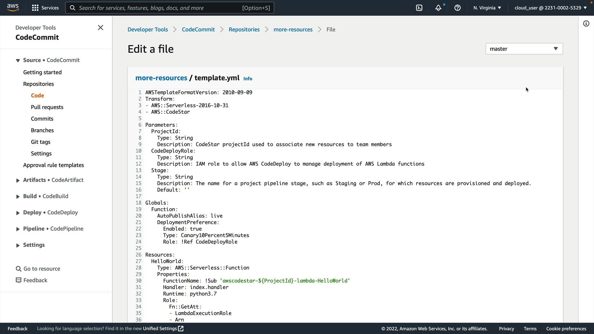Screen dimensions: 594x334
Task: Open Pull requests in the sidebar
Action: 47,107
